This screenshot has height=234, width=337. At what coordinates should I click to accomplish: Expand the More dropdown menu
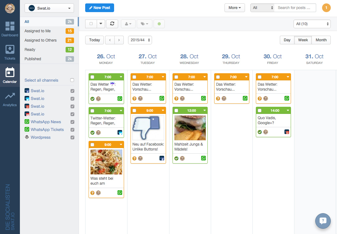[x=234, y=8]
